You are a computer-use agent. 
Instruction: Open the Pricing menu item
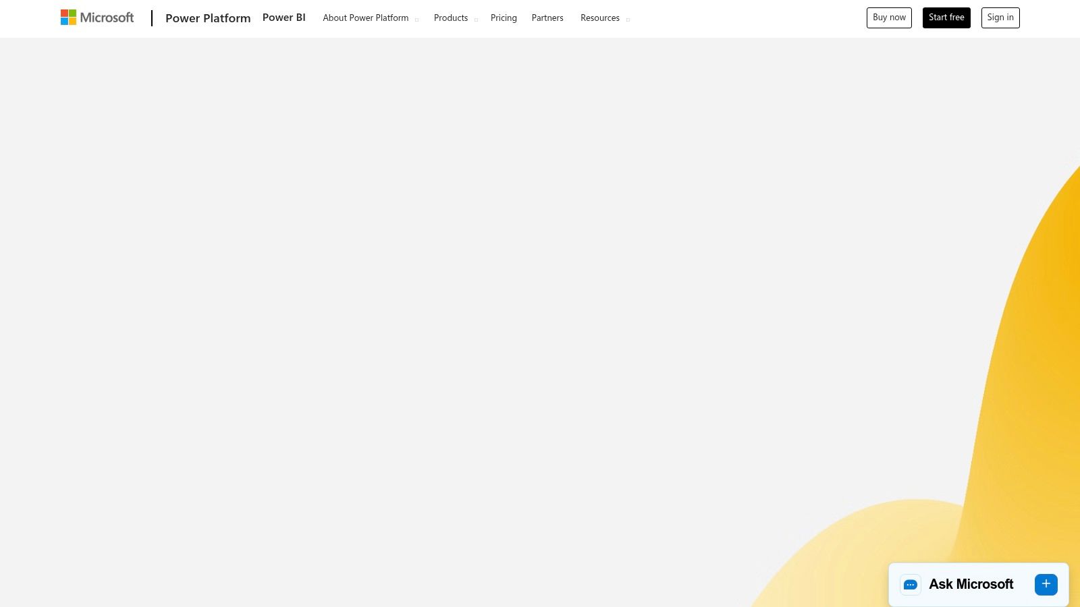tap(504, 18)
